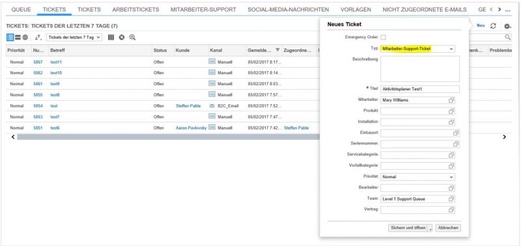Open ticket subject test8
Image resolution: width=521 pixels, height=246 pixels.
pos(55,94)
